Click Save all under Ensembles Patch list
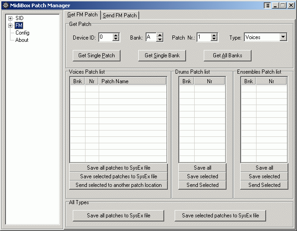 [264, 168]
